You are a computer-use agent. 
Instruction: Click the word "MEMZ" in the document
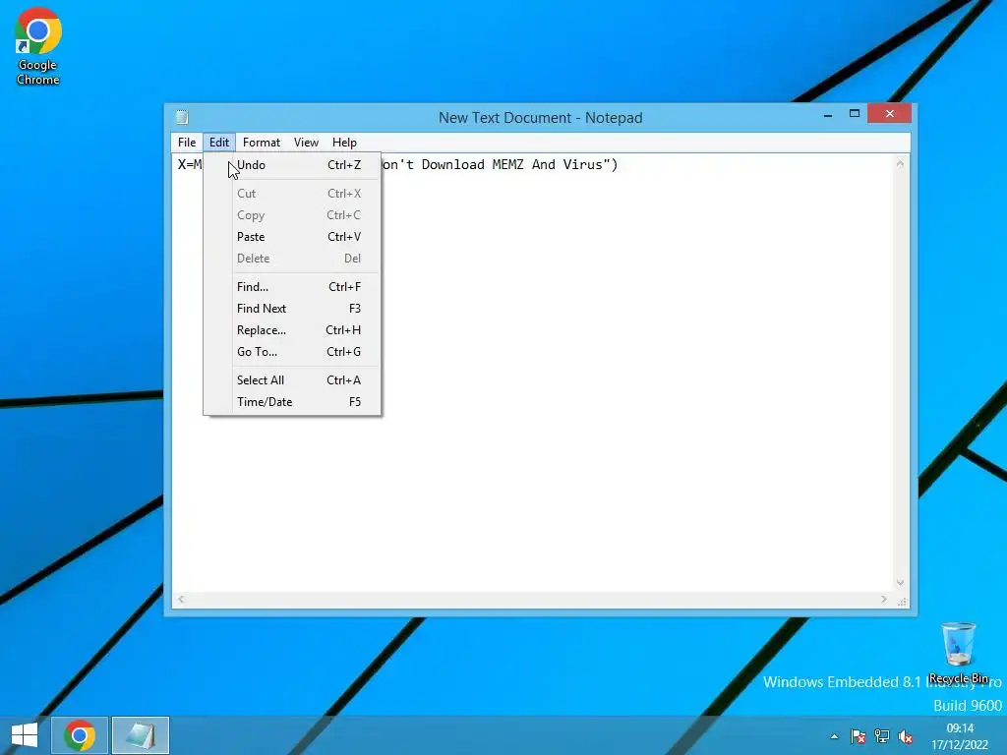click(508, 165)
